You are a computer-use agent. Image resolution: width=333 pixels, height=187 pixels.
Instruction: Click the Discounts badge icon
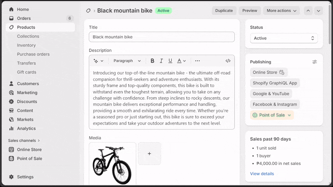click(x=11, y=101)
